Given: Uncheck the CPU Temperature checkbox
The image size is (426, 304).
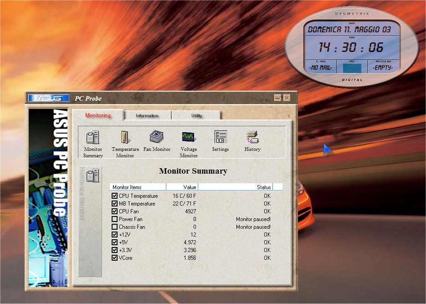Looking at the screenshot, I should [x=115, y=196].
